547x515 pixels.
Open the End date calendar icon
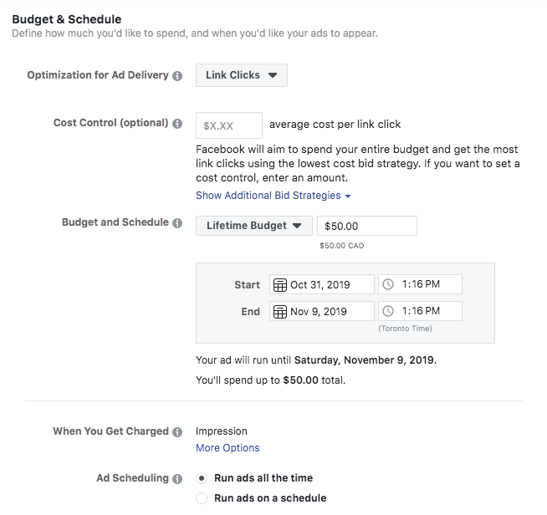[x=280, y=312]
